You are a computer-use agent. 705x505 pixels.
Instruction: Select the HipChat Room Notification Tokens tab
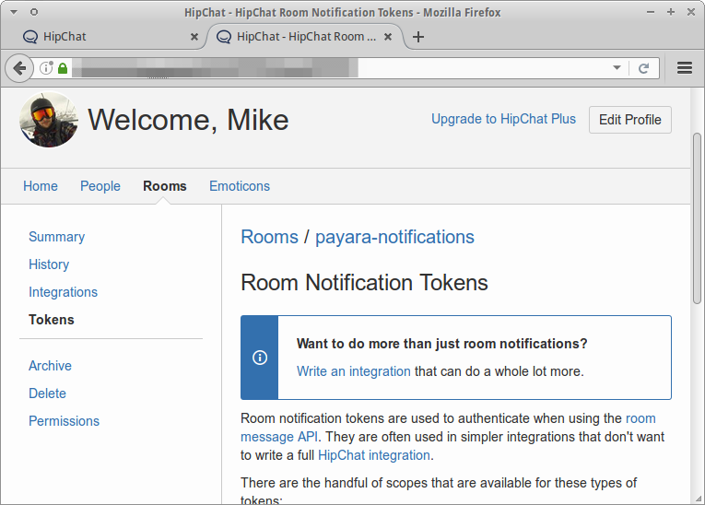(305, 37)
